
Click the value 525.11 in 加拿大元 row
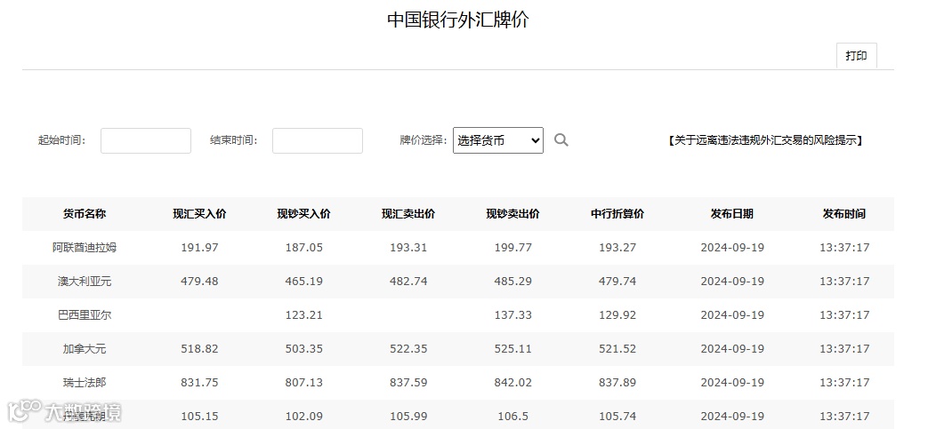[513, 349]
